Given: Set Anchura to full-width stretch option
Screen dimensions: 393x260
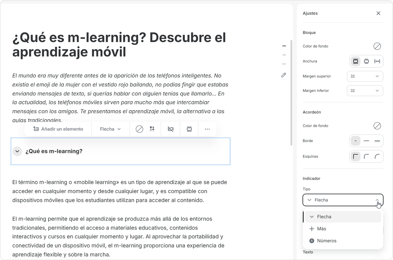Looking at the screenshot, I should click(377, 61).
